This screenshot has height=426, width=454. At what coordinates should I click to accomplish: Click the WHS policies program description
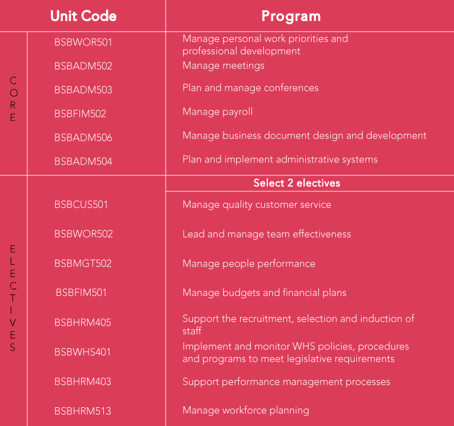pyautogui.click(x=296, y=352)
